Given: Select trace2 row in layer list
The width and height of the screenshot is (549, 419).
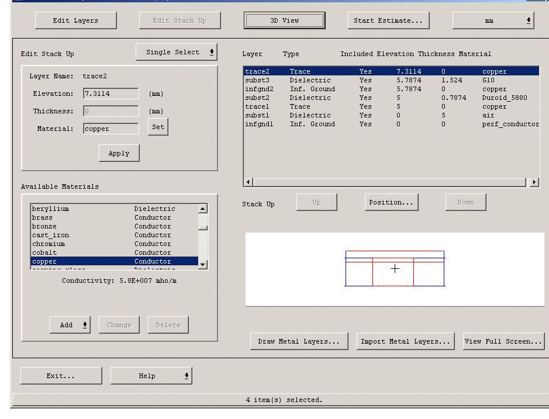Looking at the screenshot, I should pyautogui.click(x=391, y=71).
